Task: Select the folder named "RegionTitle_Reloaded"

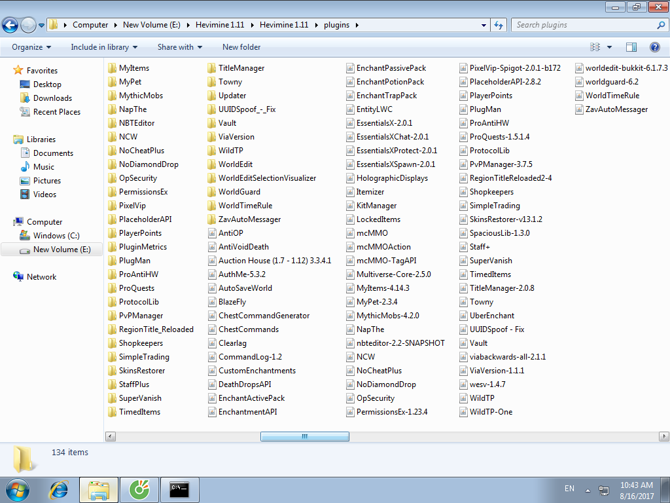Action: 156,329
